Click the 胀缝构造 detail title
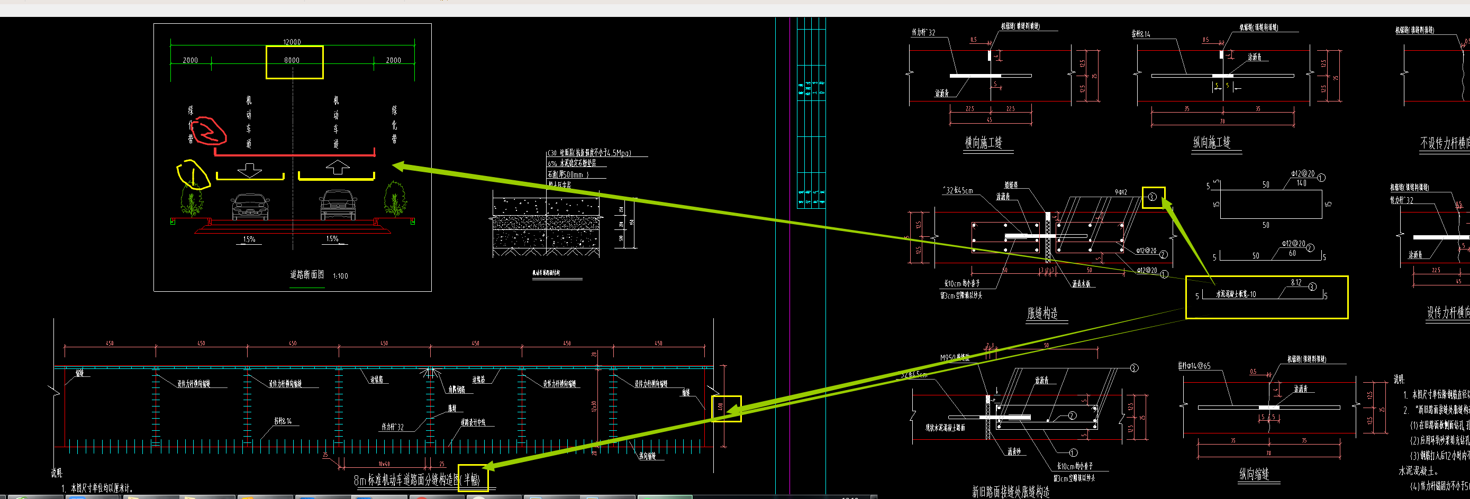The width and height of the screenshot is (1470, 499). pos(1042,313)
